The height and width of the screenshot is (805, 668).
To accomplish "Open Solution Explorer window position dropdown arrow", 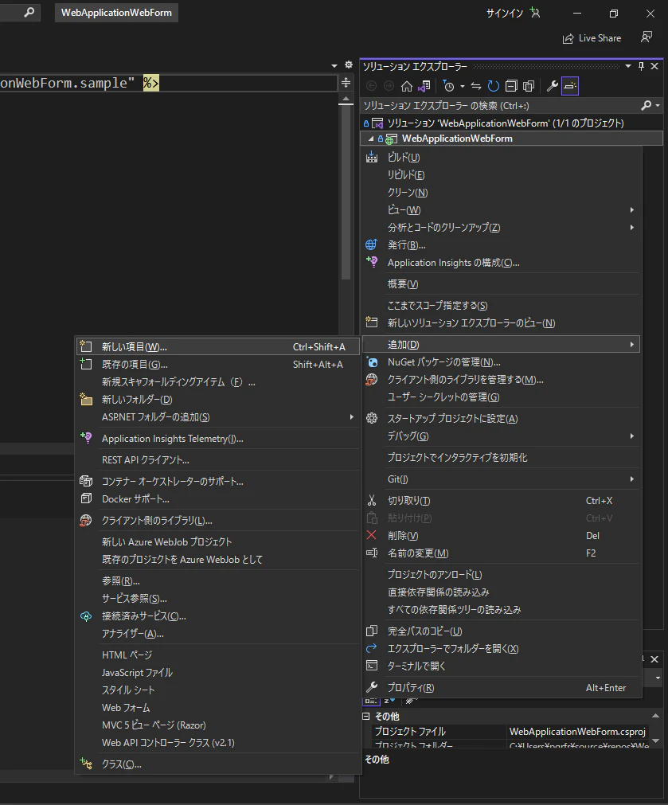I will (x=628, y=66).
